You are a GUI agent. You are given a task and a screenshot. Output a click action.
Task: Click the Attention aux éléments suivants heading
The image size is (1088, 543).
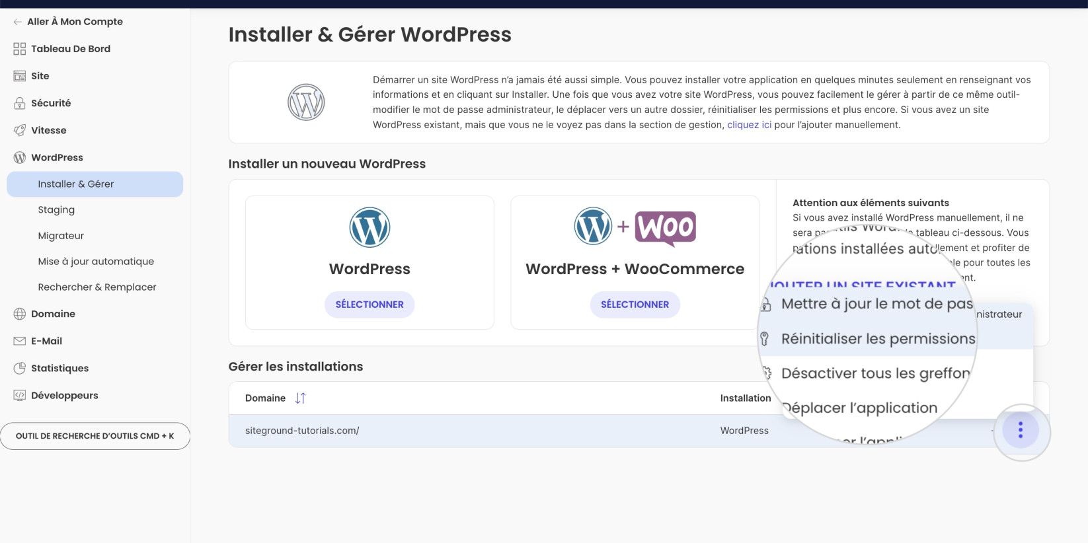[x=871, y=203]
